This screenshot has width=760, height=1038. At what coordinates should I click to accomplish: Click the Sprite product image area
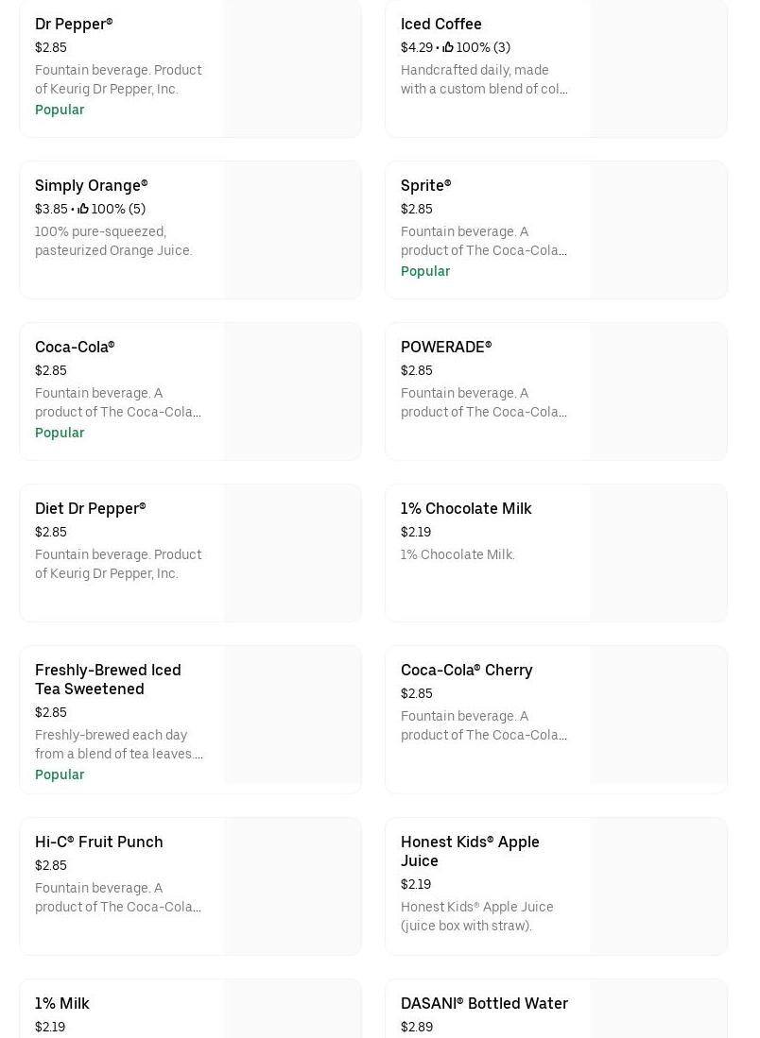[658, 230]
